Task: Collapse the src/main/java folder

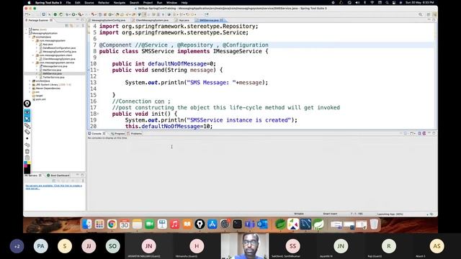Action: coord(30,37)
